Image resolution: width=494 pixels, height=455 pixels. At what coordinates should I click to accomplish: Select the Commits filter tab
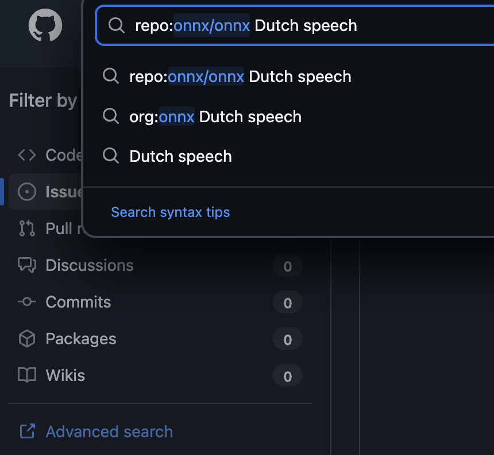[x=78, y=302]
